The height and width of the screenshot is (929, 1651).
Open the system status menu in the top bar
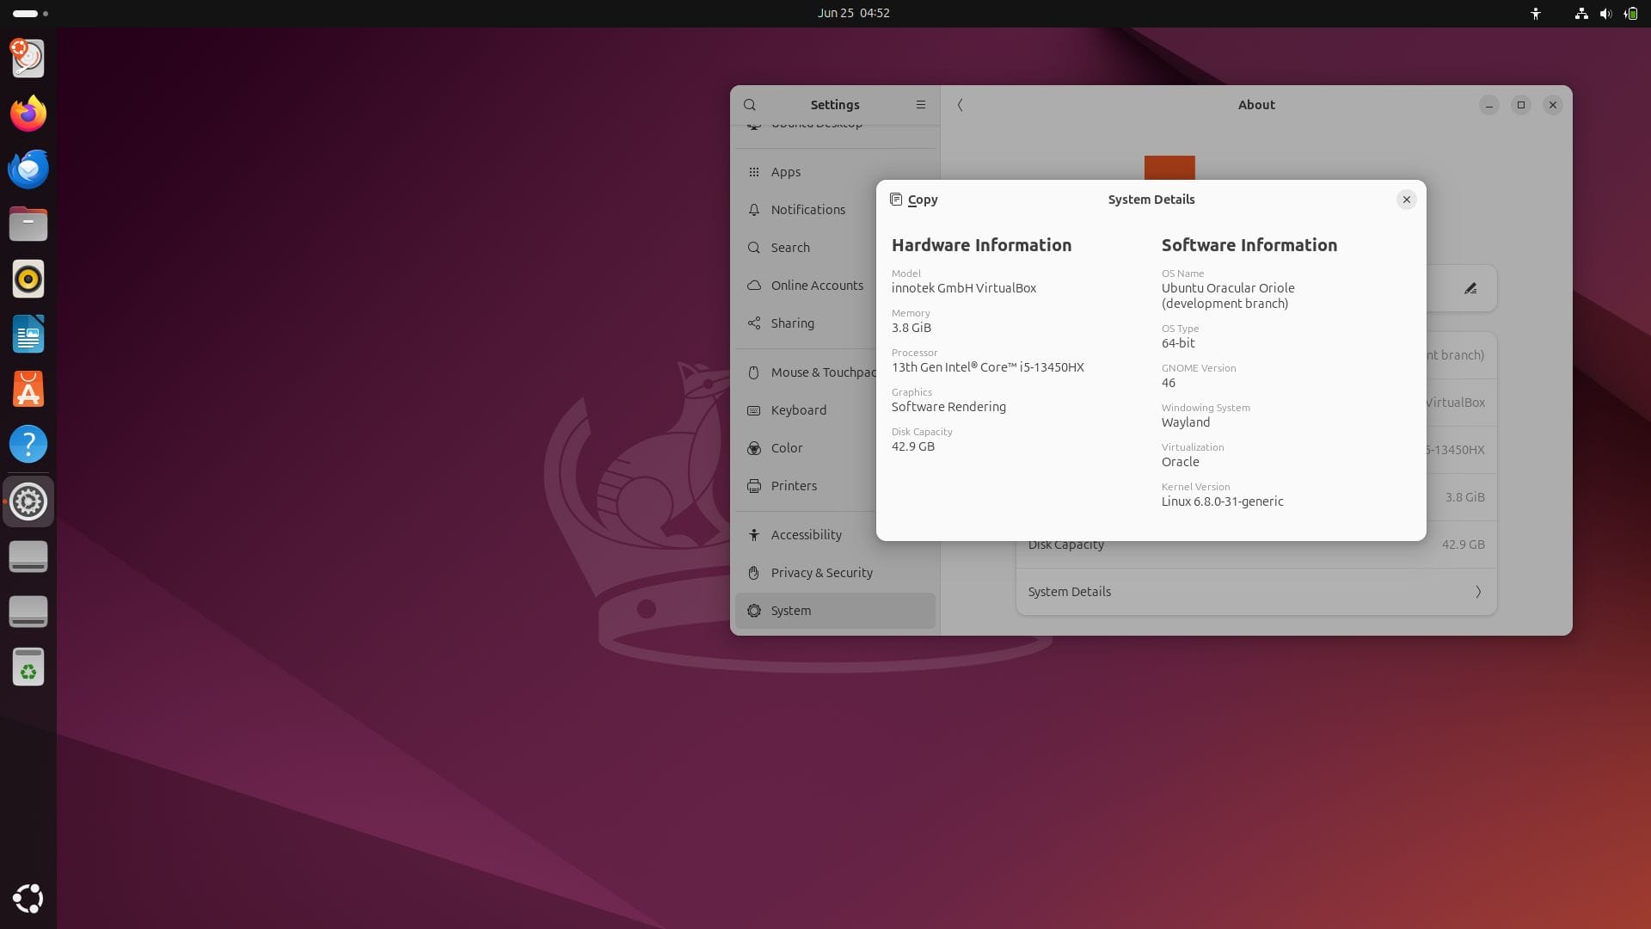coord(1605,13)
